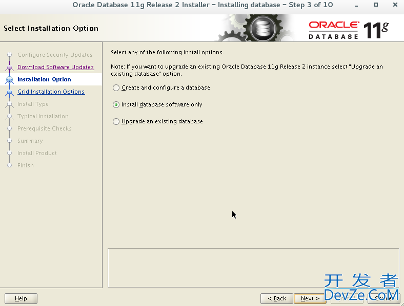Click the Installation Option current step node icon
The image size is (404, 306).
point(10,80)
